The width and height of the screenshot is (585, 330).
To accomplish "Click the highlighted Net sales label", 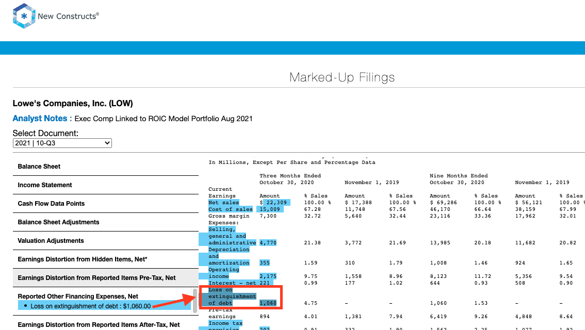I will pyautogui.click(x=223, y=203).
